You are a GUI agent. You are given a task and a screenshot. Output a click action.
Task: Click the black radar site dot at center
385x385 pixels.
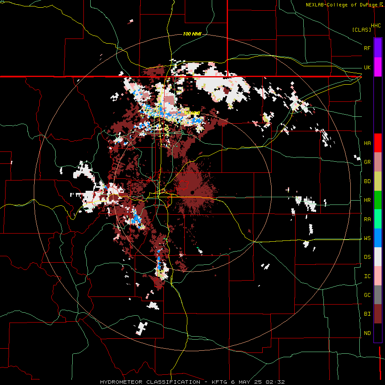(x=192, y=192)
